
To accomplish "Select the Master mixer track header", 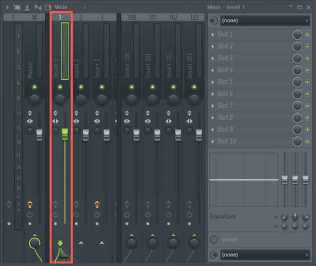I will click(35, 18).
